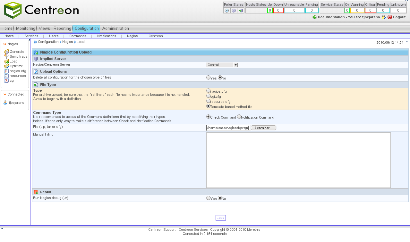
Task: Click the fjbejarano user avatar icon
Action: 5,103
